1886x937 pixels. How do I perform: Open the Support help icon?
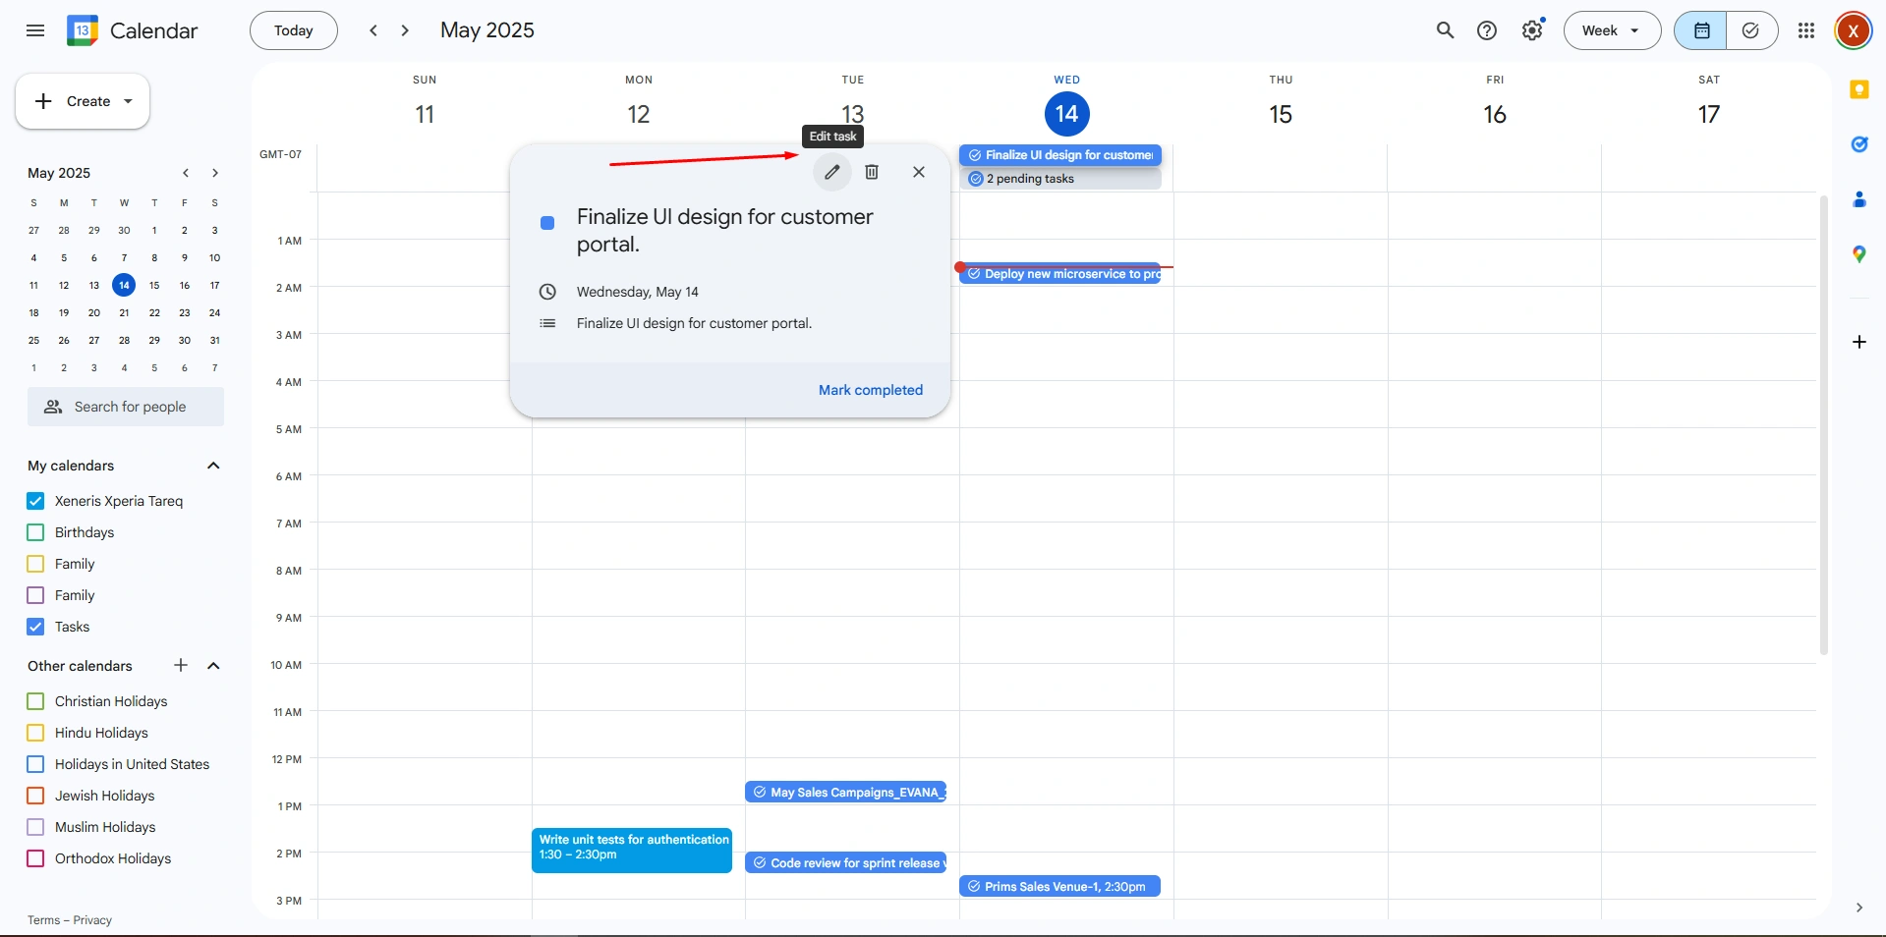tap(1487, 30)
